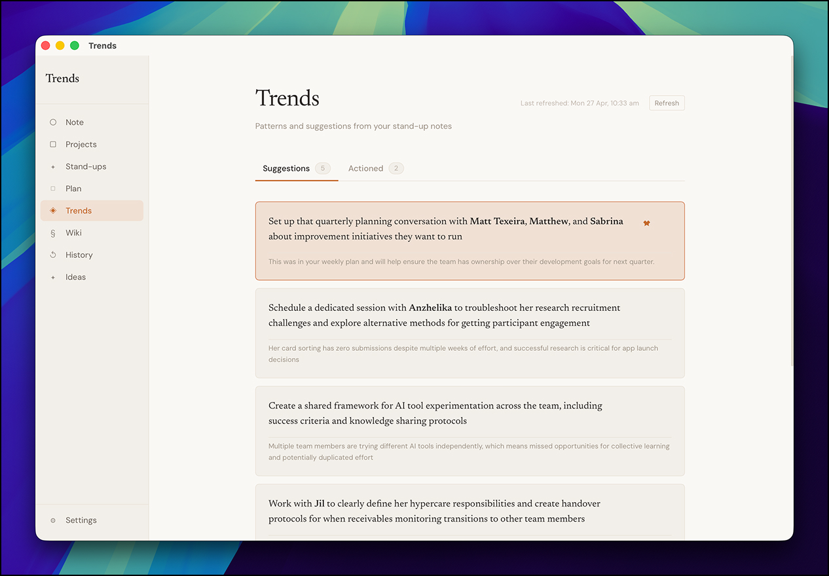Click the History clock icon
The width and height of the screenshot is (829, 576).
coord(53,255)
